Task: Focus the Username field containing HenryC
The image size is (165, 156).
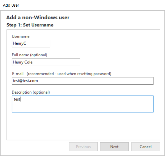Action: tap(31, 43)
